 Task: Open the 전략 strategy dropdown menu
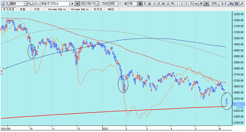tap(215, 4)
